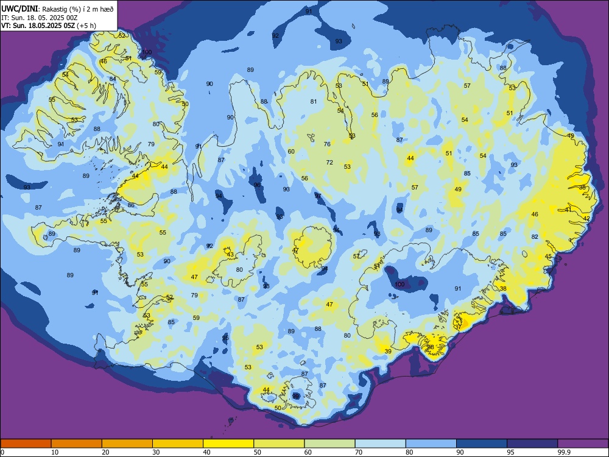Click the legend tick label '99.9'
Viewport: 609px width, 457px height.
563,452
